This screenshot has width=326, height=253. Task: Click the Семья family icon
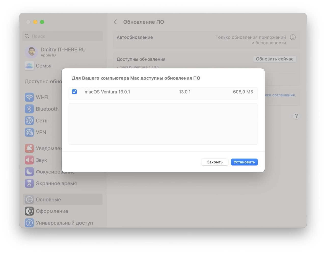pos(29,66)
